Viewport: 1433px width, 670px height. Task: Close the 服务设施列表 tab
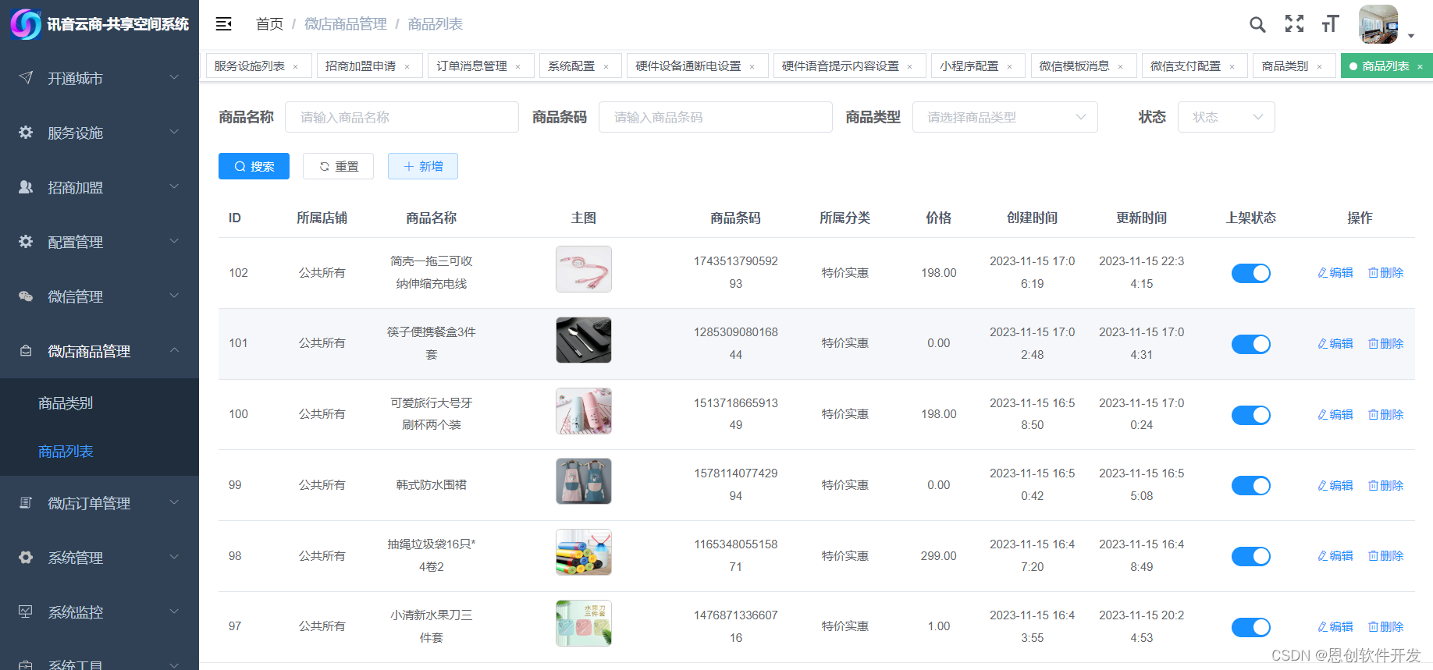[x=296, y=67]
